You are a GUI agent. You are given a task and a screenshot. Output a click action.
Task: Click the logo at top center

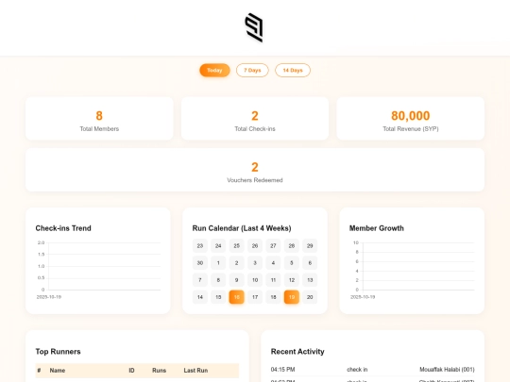254,27
